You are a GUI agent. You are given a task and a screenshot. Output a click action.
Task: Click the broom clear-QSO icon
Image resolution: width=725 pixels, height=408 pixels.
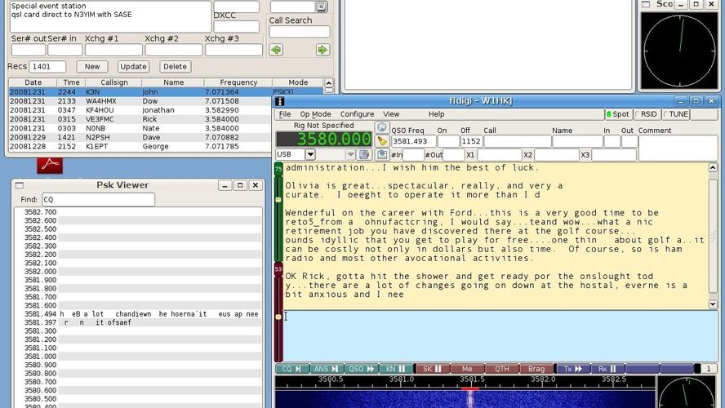pyautogui.click(x=381, y=141)
